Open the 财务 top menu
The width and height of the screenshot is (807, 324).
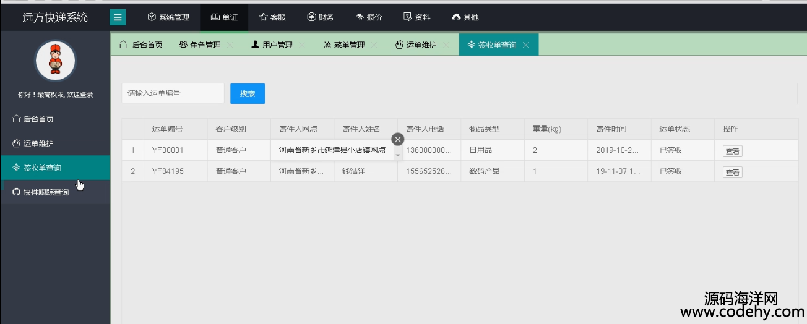pos(321,17)
